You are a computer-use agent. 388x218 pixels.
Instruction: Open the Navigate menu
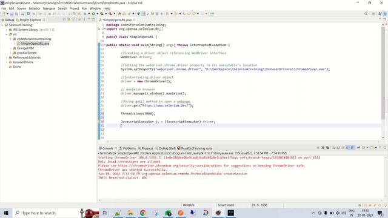[49, 8]
